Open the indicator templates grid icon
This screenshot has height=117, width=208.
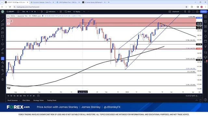61,12
